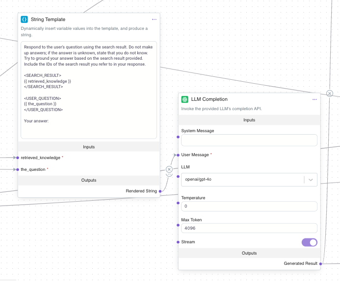Click the String Template curly-braces icon

[25, 20]
